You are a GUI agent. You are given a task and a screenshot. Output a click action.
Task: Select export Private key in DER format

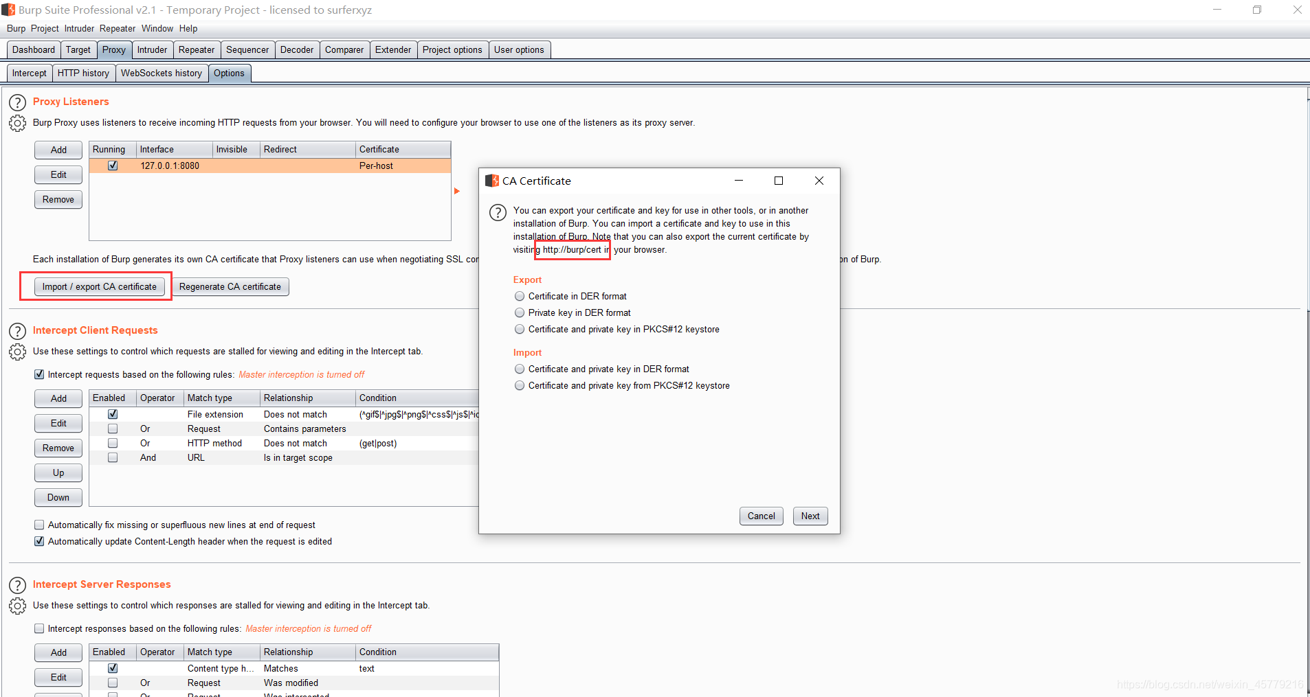pos(520,312)
